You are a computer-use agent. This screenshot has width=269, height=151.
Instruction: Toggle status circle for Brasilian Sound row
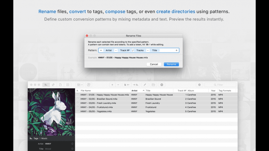[x=78, y=99]
